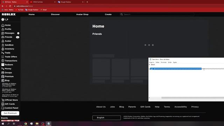This screenshot has height=126, width=224.
Task: Open Create in top navigation
Action: (x=108, y=14)
